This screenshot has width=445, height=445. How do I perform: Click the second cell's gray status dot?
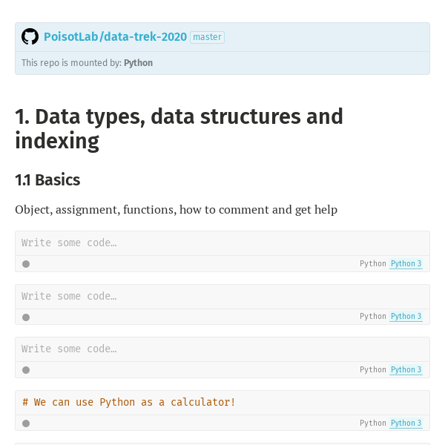pyautogui.click(x=26, y=317)
